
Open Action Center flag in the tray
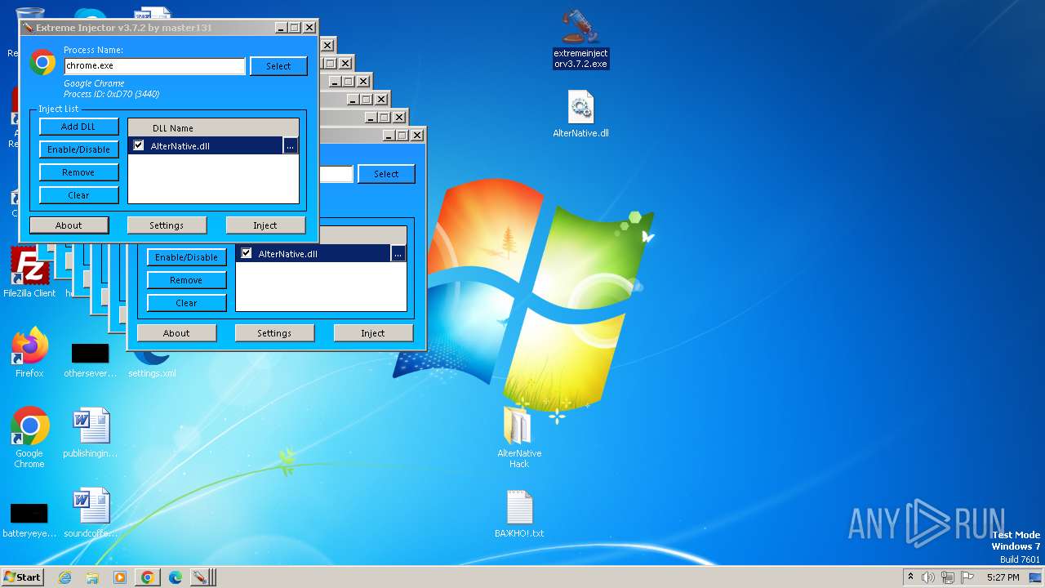click(x=966, y=577)
